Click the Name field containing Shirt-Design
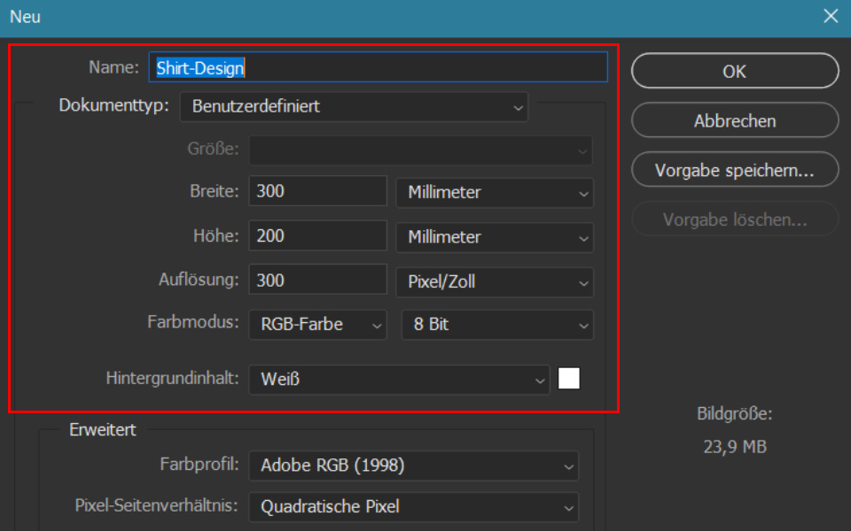Screen dimensions: 851x531 379,67
